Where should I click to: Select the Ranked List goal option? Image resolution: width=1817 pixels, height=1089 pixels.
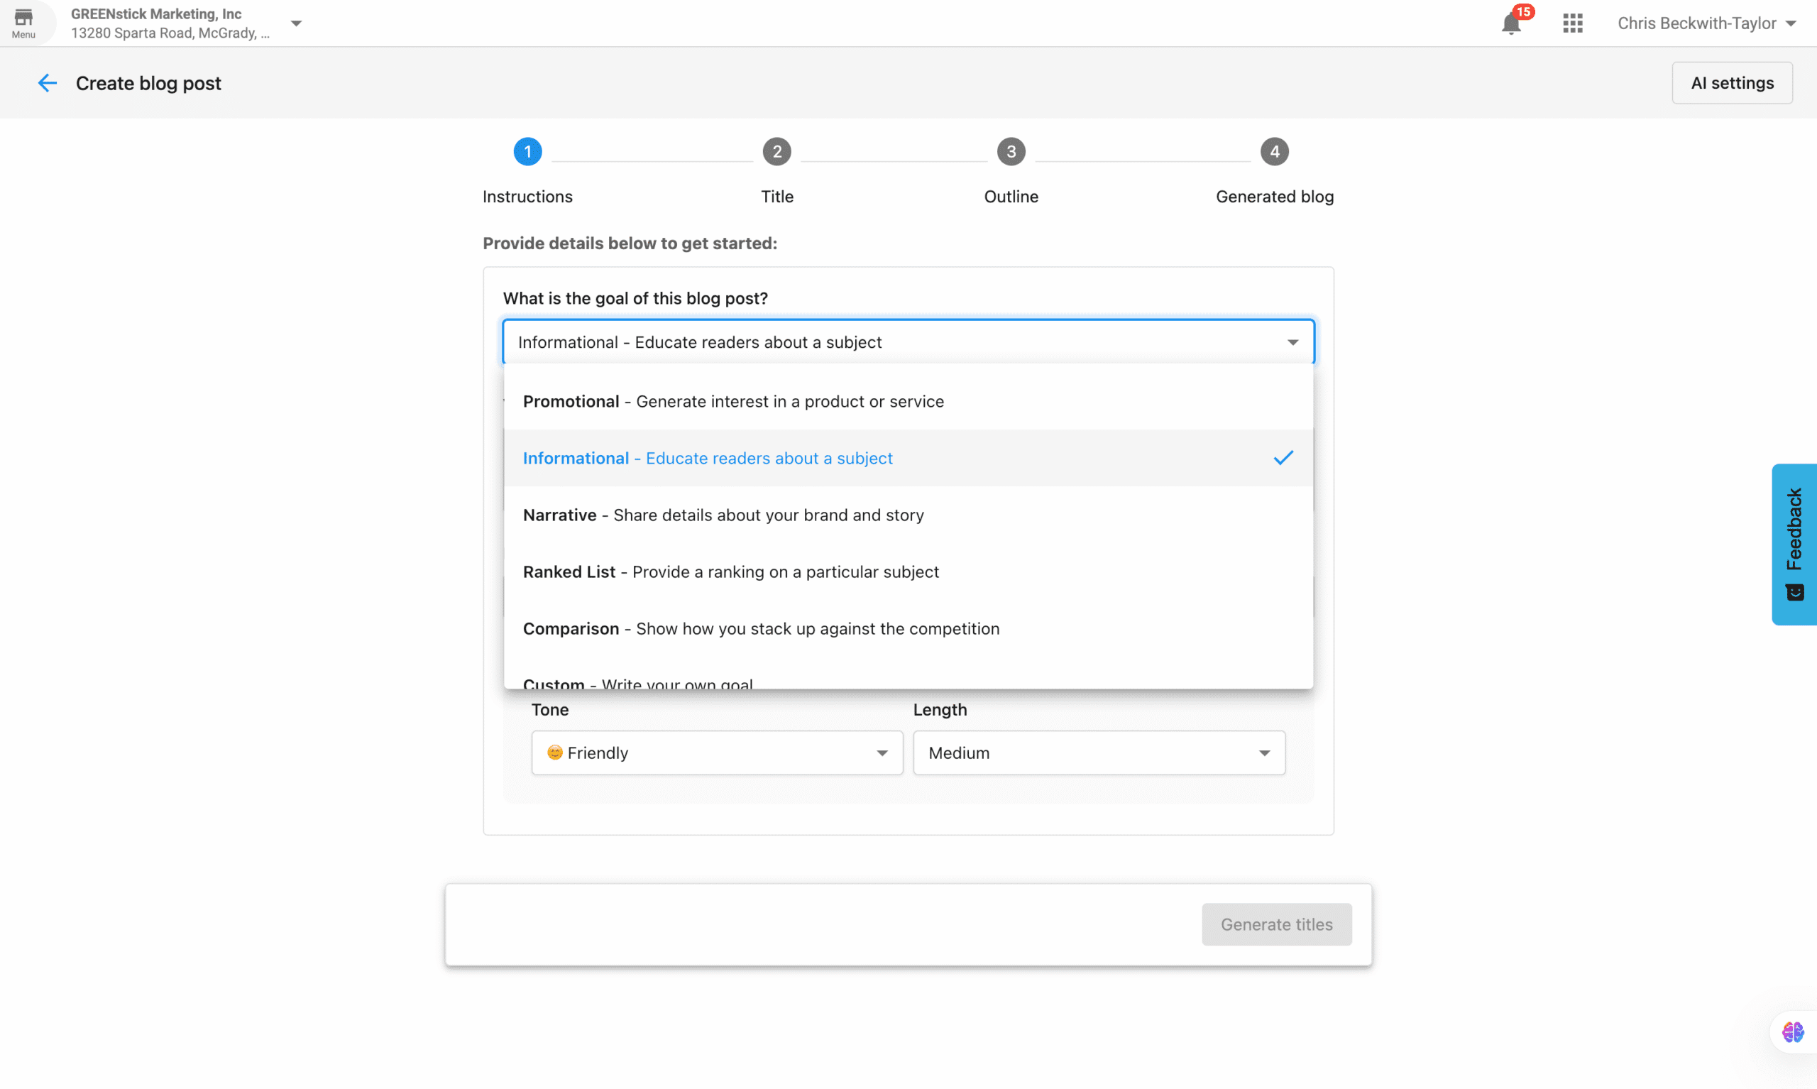click(730, 571)
